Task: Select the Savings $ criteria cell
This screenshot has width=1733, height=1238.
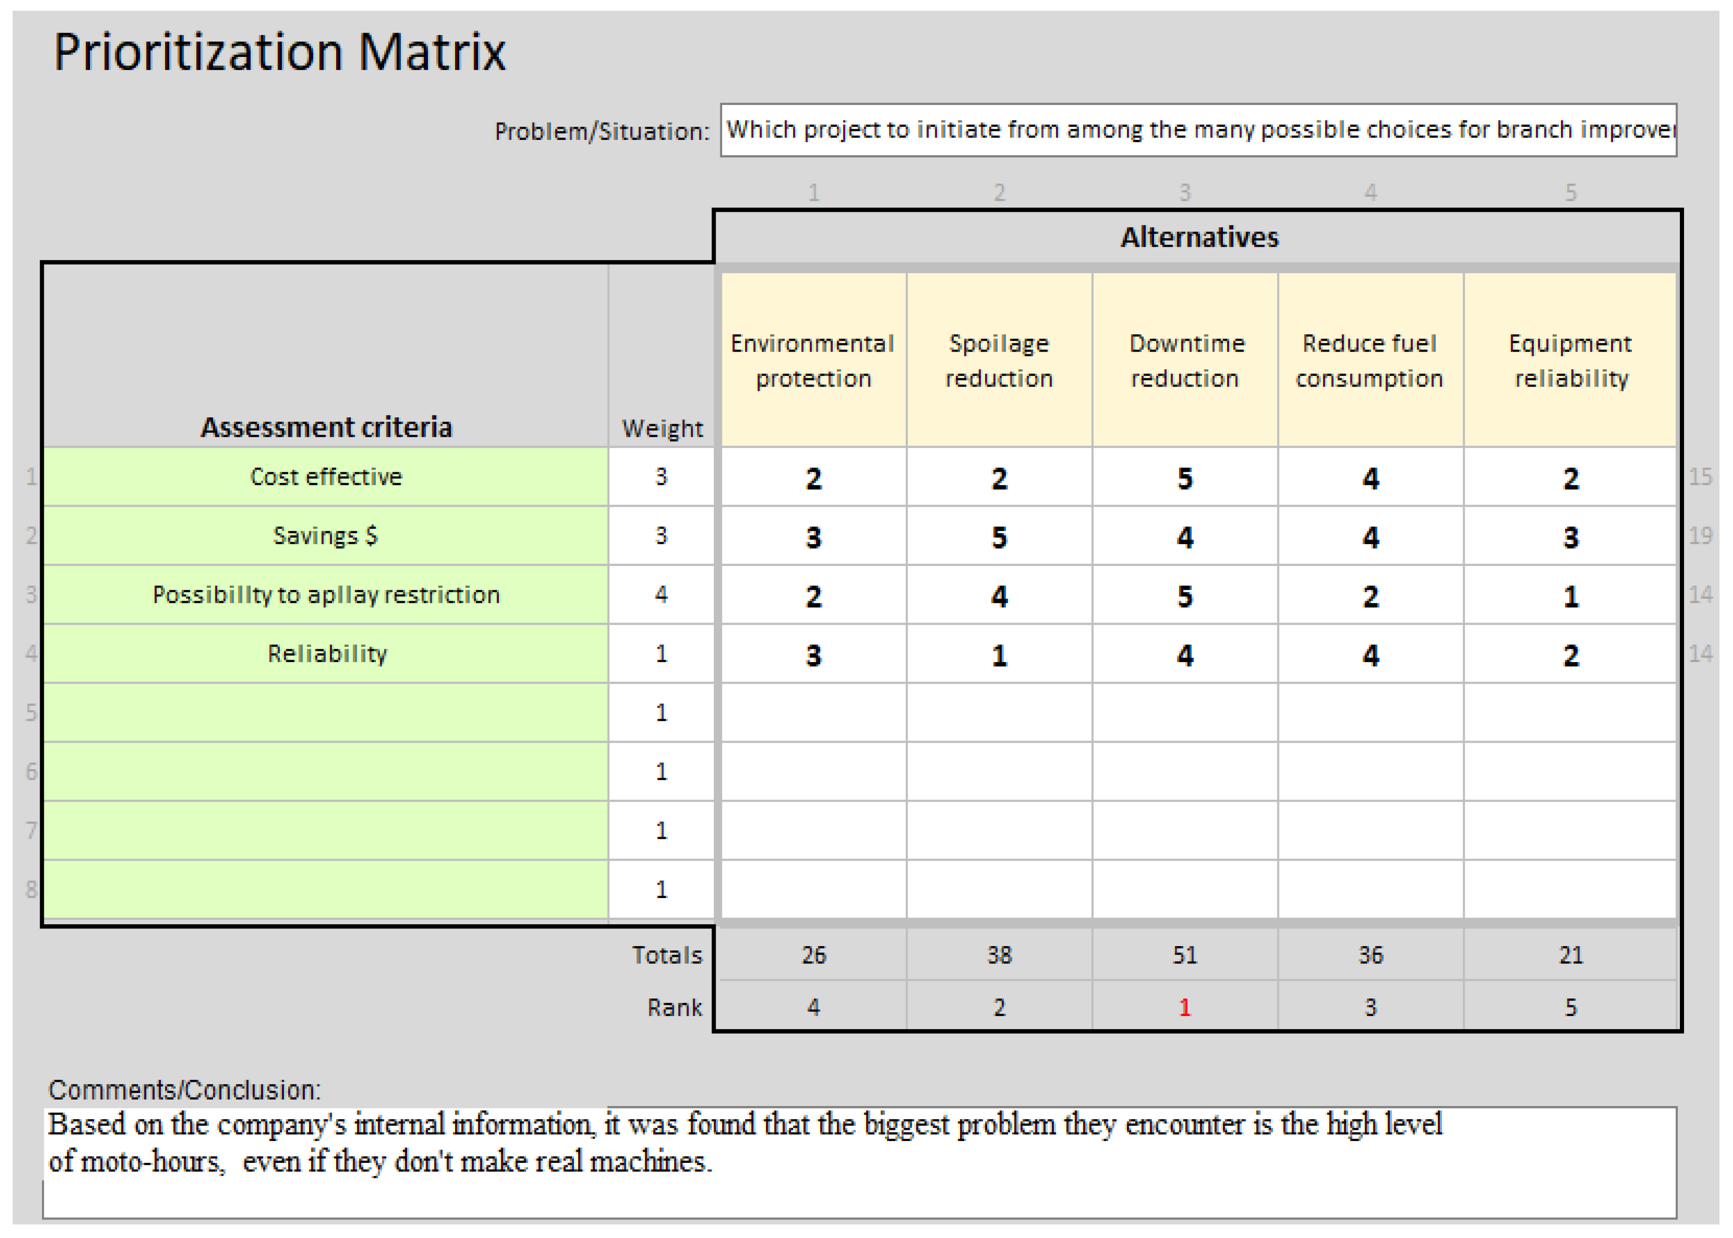Action: pos(325,536)
